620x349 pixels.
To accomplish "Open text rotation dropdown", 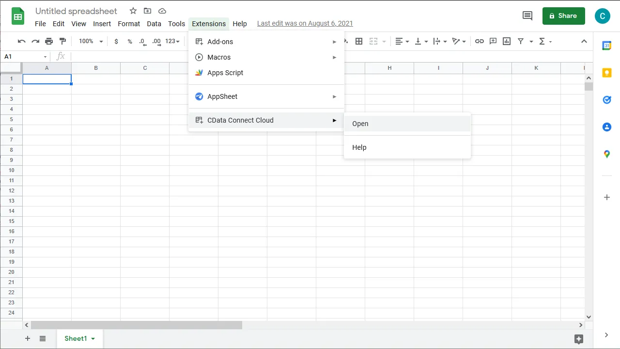I will pyautogui.click(x=459, y=41).
